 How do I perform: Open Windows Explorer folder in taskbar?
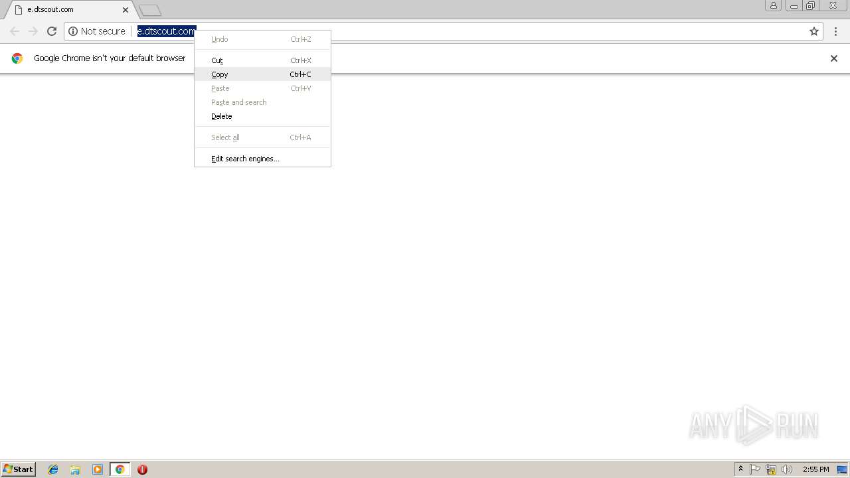(x=75, y=469)
